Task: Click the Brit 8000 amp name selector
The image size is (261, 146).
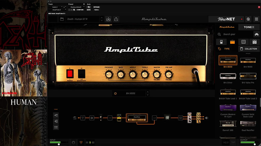Action: click(130, 93)
